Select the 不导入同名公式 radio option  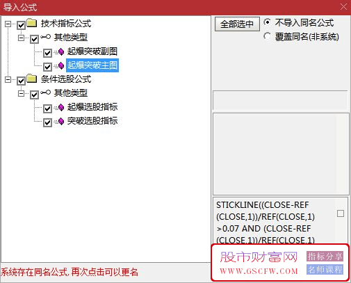click(x=267, y=22)
